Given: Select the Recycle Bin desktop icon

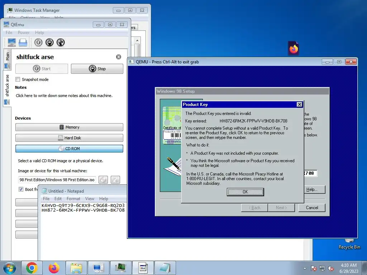Looking at the screenshot, I should pos(349,244).
